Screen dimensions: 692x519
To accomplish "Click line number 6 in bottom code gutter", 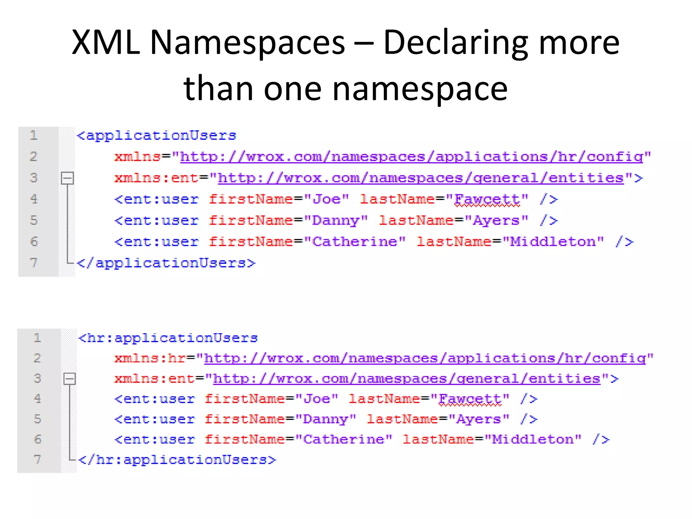I will [37, 440].
